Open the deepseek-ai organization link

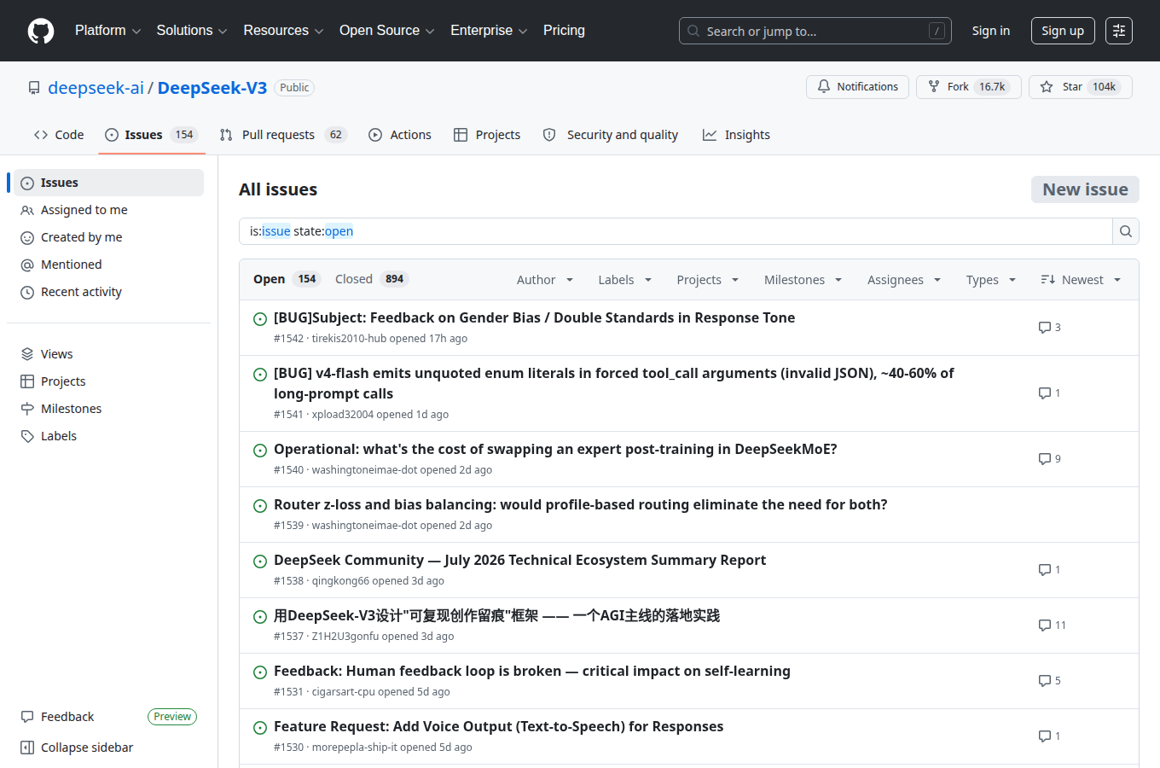[x=96, y=88]
